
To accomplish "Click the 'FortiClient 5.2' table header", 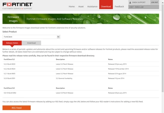I will pos(9,59).
